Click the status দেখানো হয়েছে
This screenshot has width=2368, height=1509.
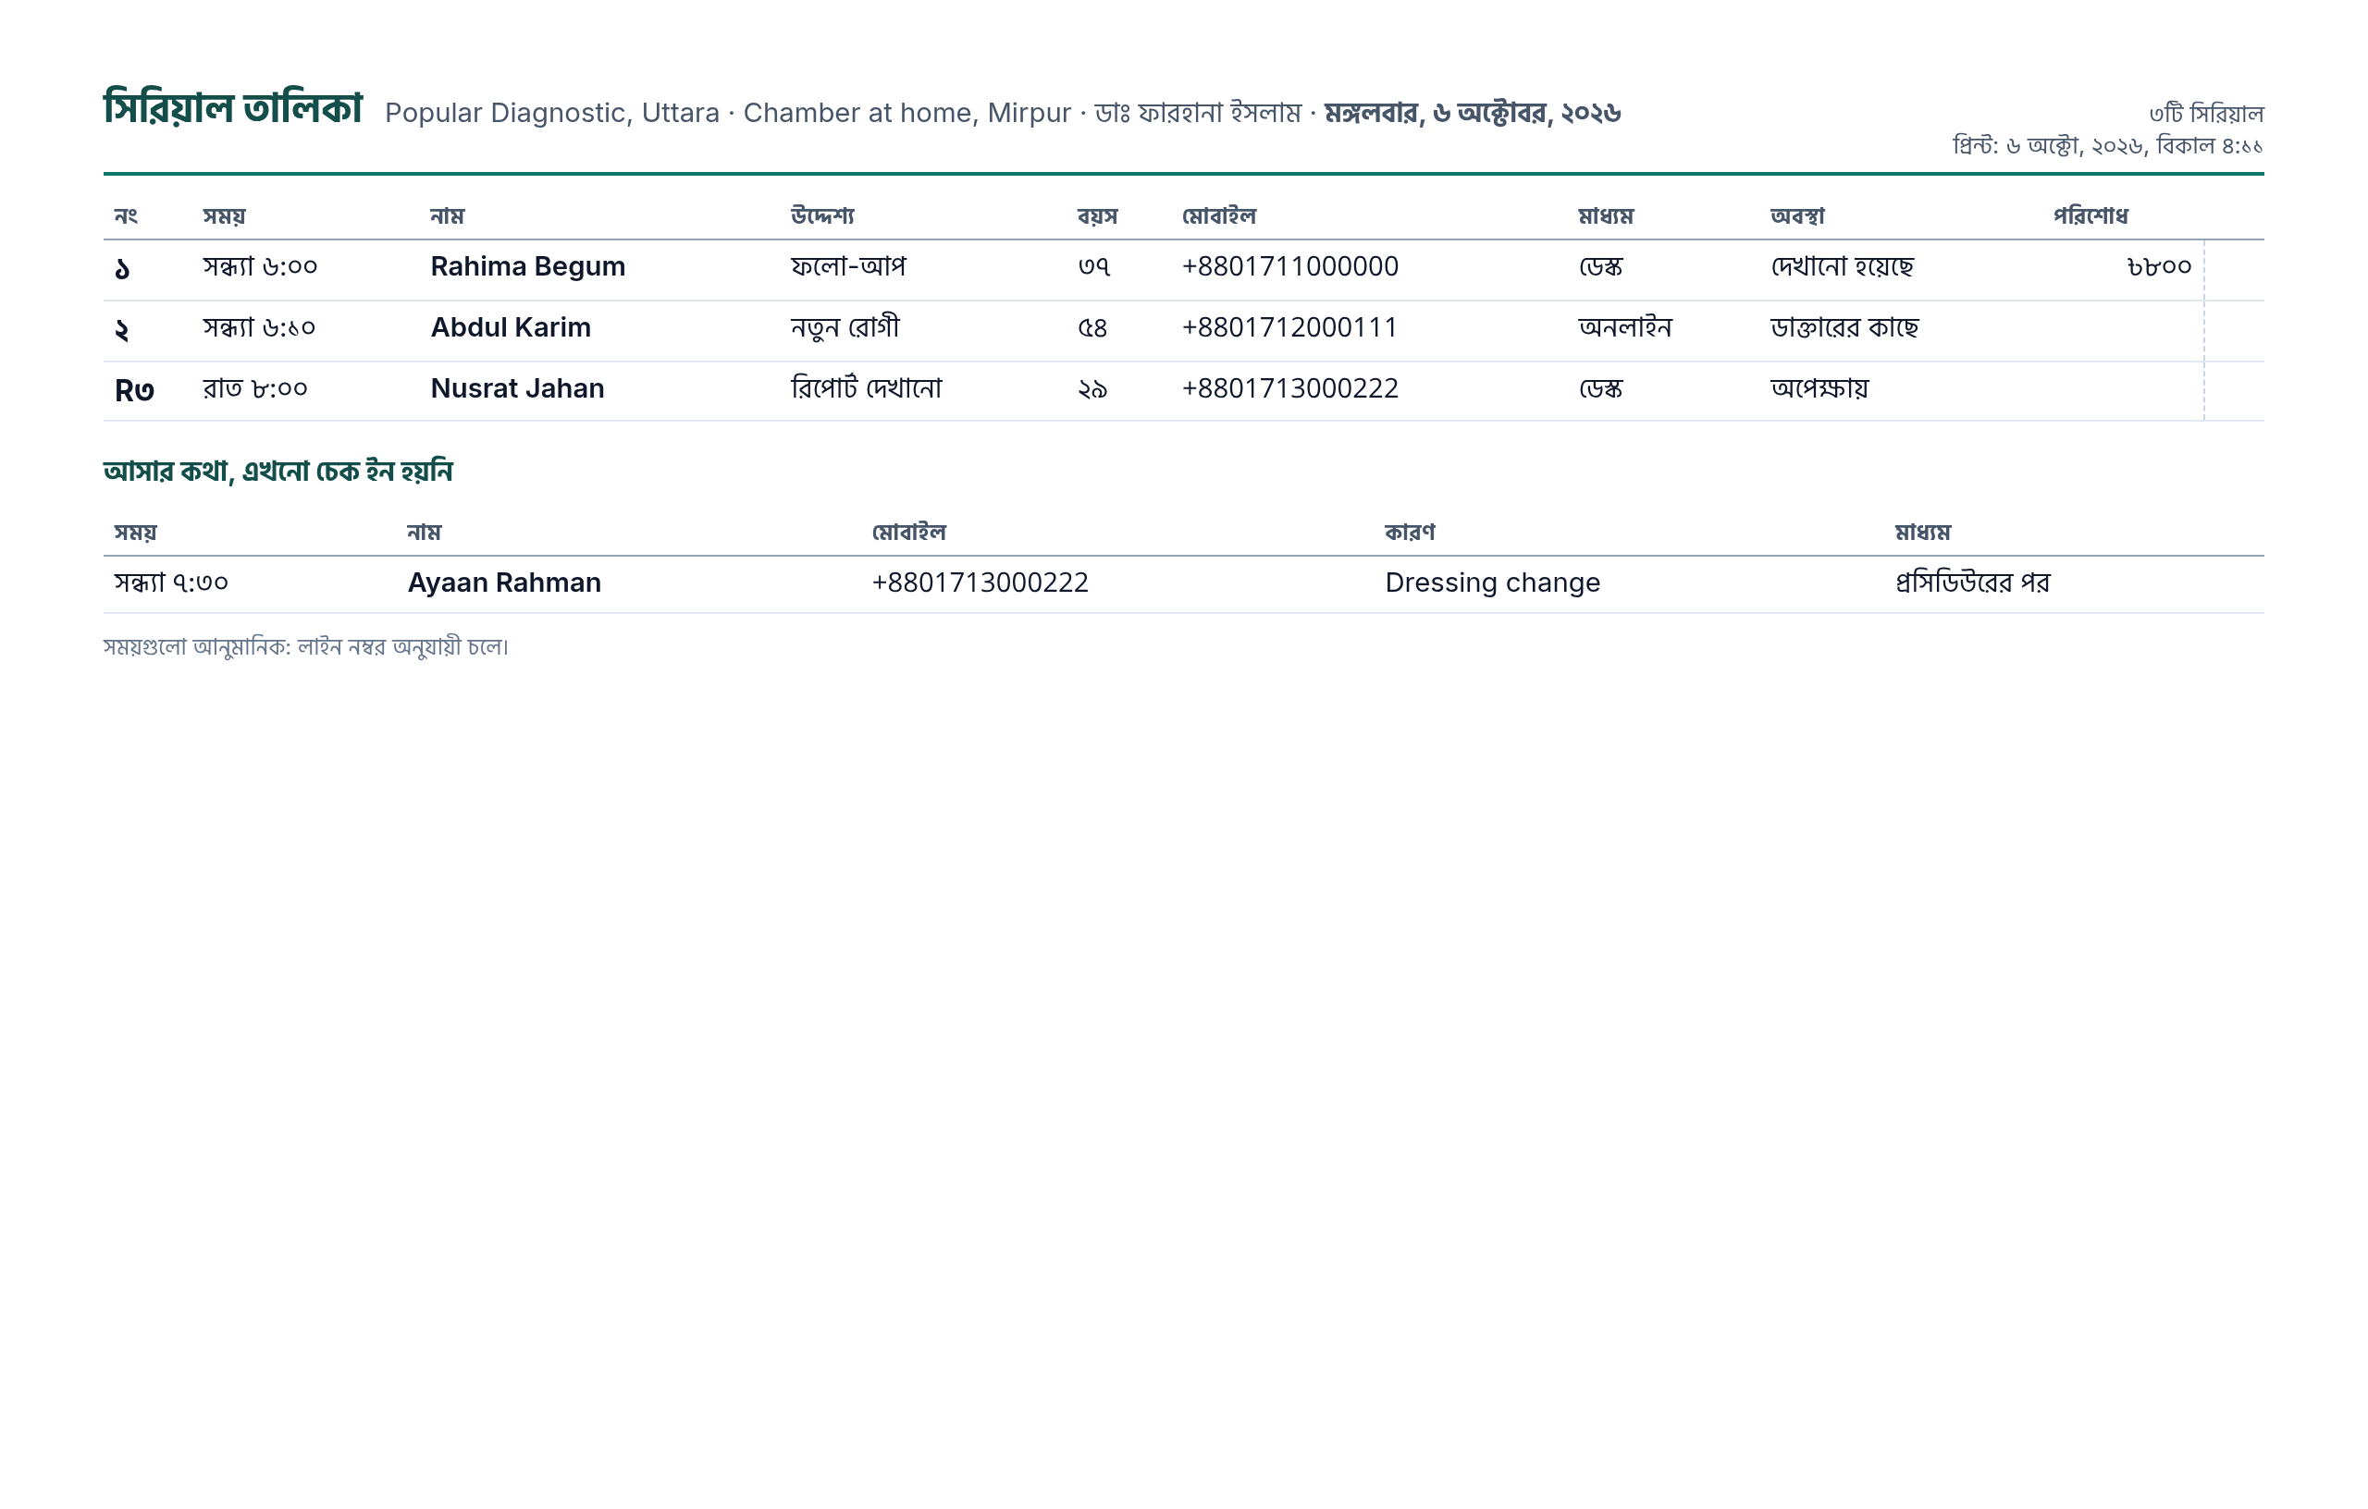pyautogui.click(x=1842, y=266)
